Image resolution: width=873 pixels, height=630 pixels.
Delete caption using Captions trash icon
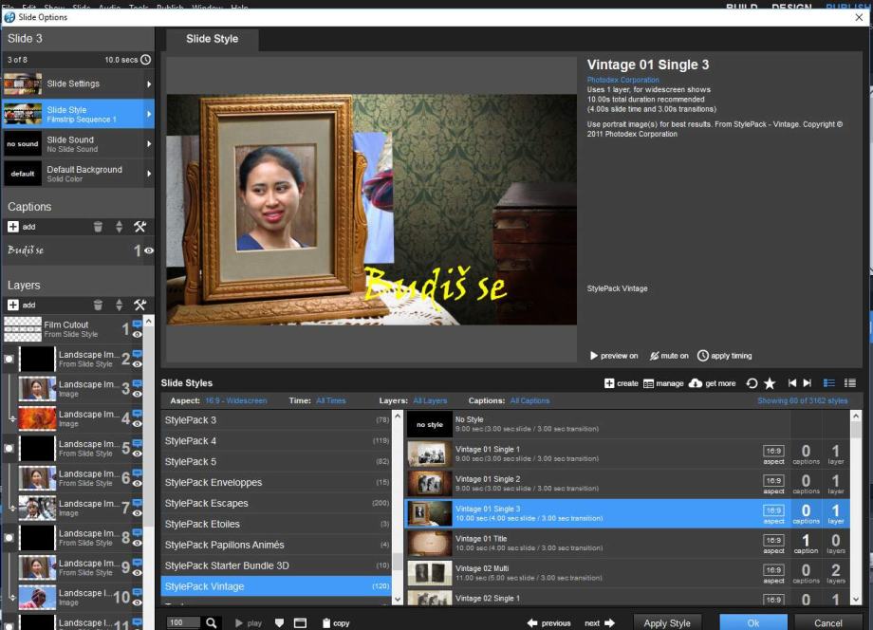coord(98,227)
